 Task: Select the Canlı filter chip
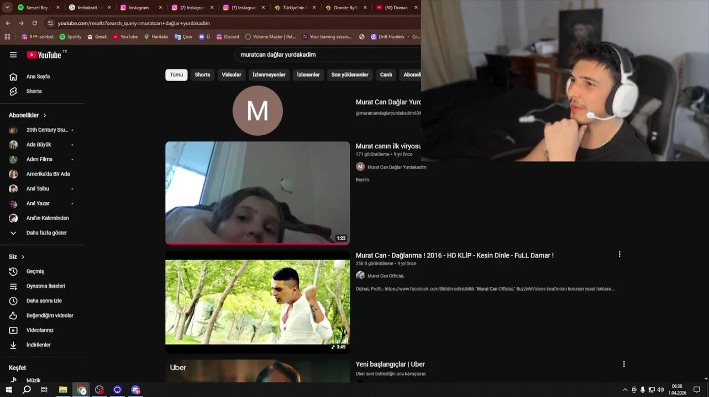click(386, 74)
